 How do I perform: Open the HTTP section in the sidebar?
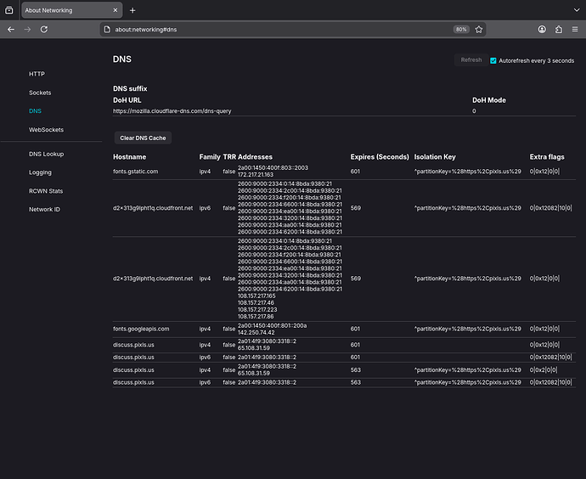pos(37,74)
